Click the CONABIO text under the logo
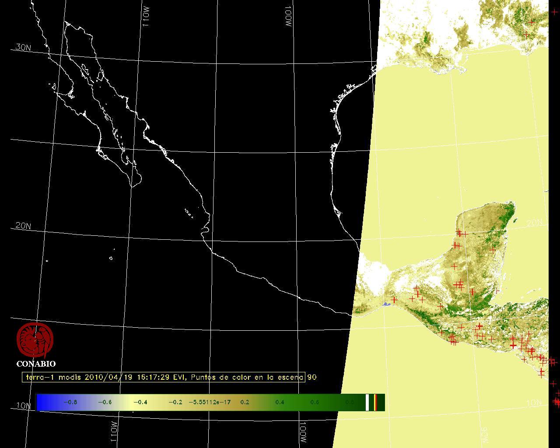Viewport: 560px width, 448px height. click(x=36, y=364)
